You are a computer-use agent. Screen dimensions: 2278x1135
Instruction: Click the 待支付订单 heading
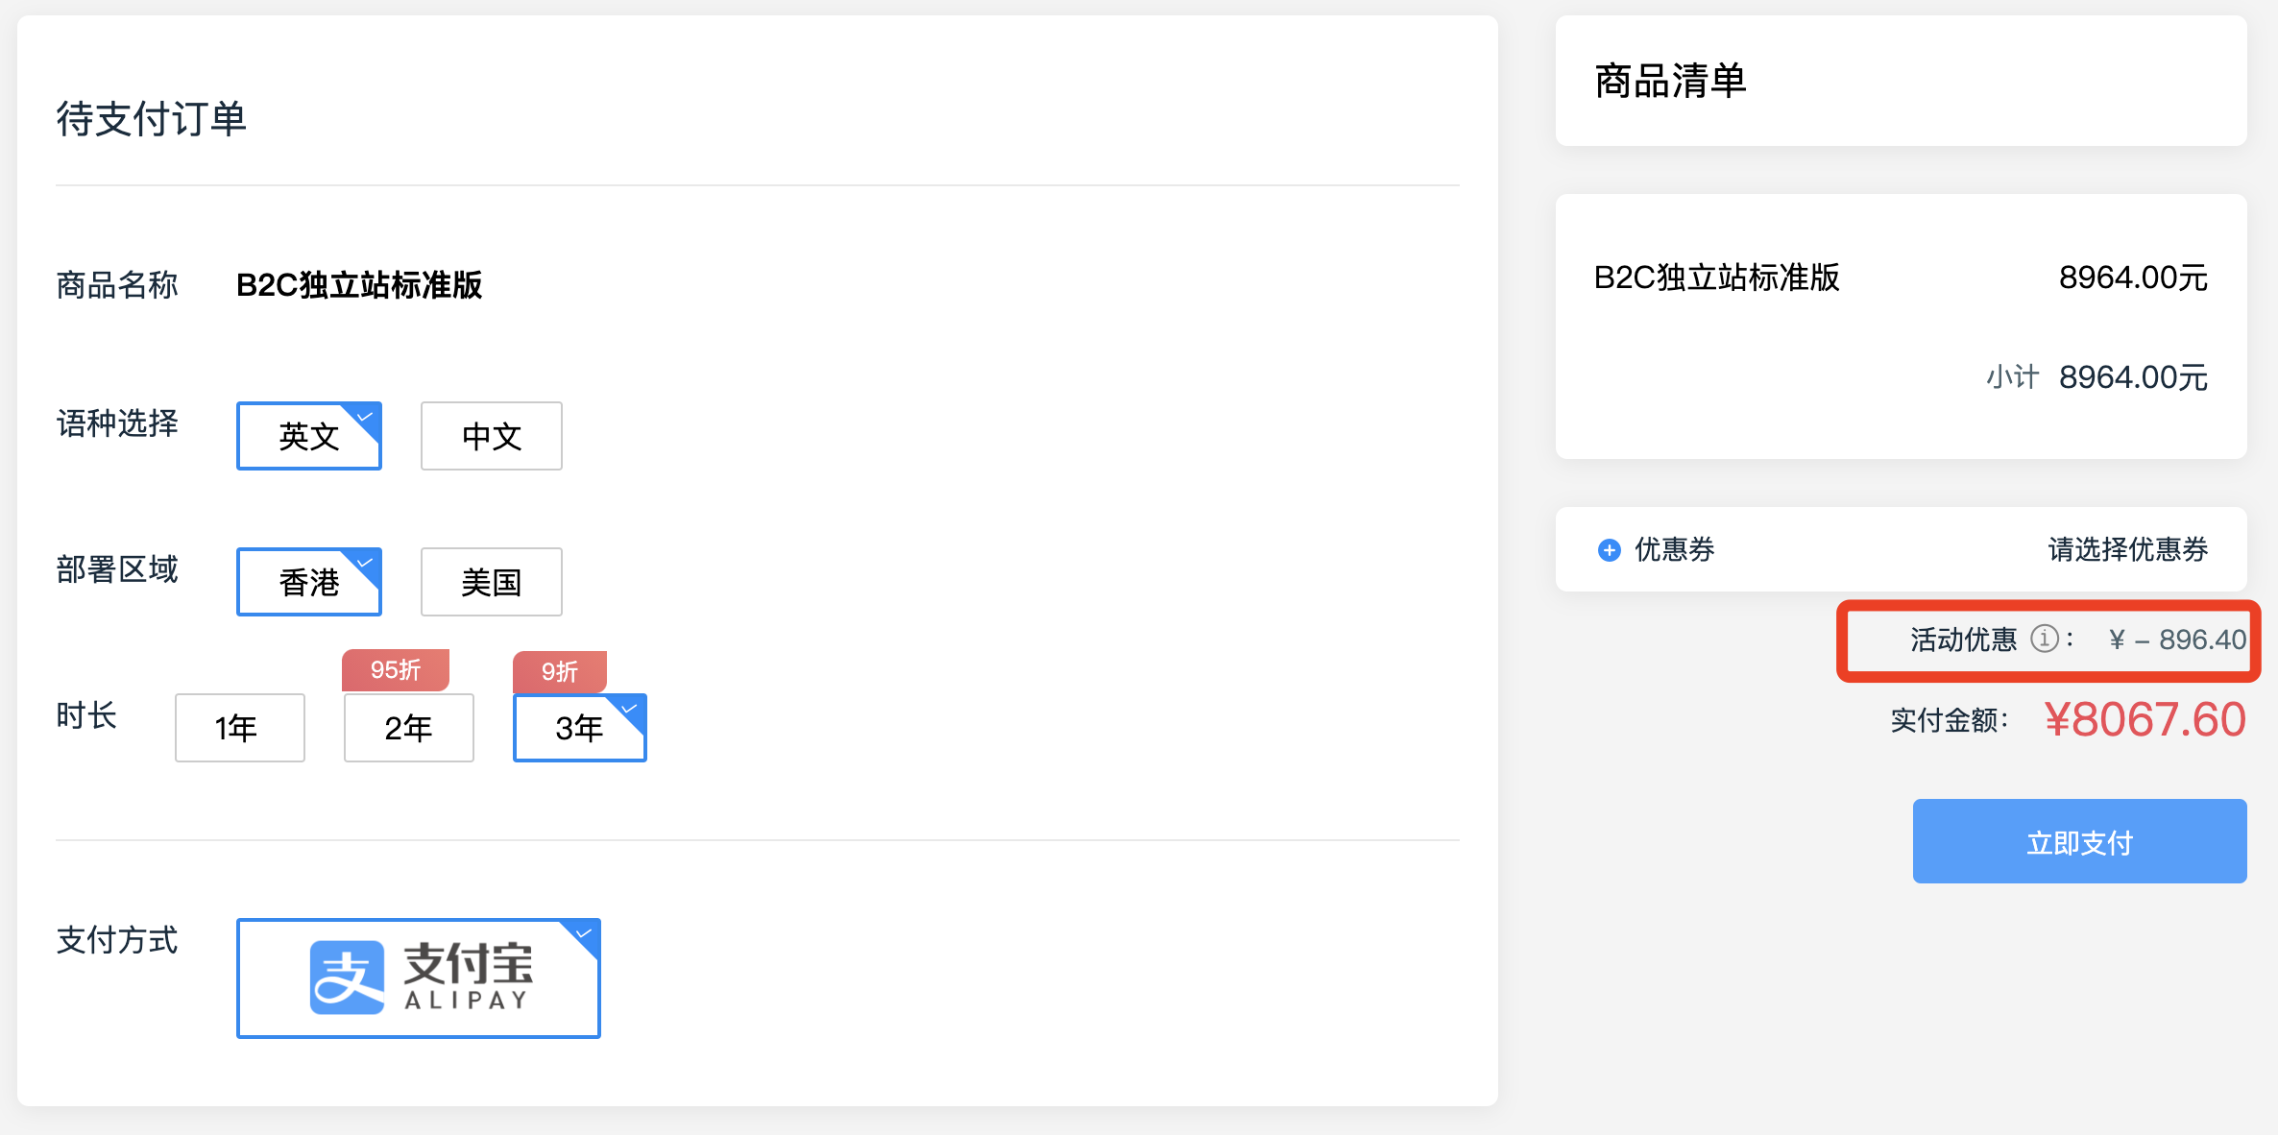pyautogui.click(x=150, y=119)
